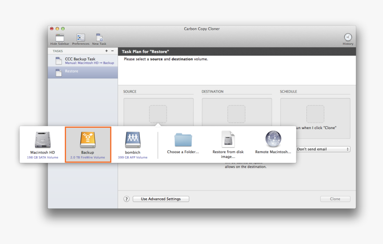
Task: Click the CCC Backup Task document icon
Action: click(59, 61)
